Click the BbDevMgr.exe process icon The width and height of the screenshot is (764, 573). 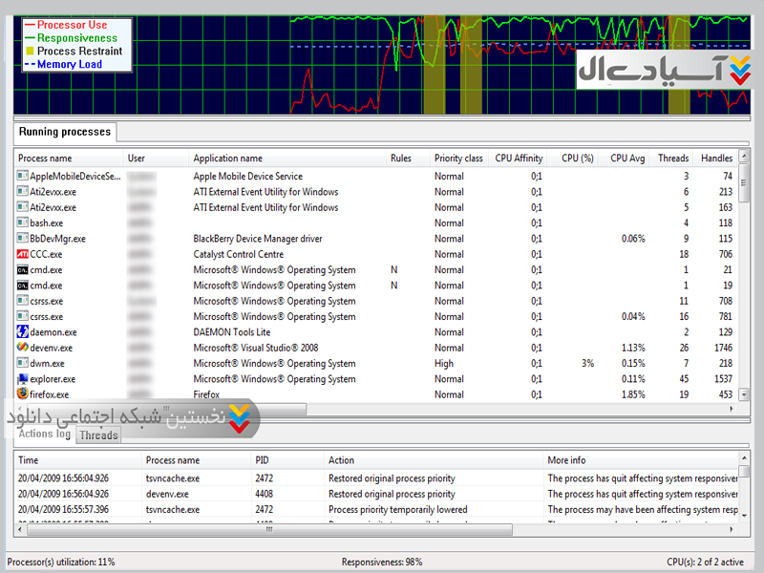[23, 239]
